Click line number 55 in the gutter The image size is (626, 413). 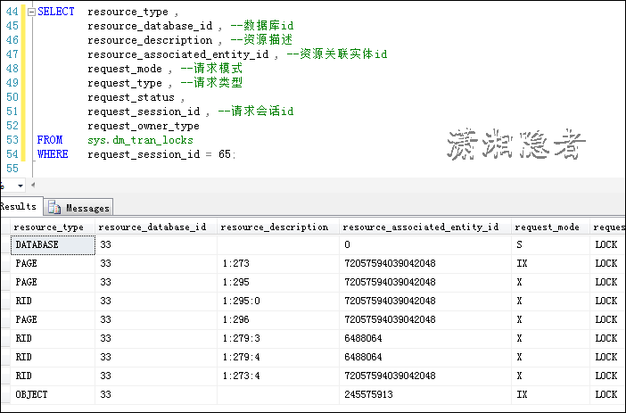point(12,169)
